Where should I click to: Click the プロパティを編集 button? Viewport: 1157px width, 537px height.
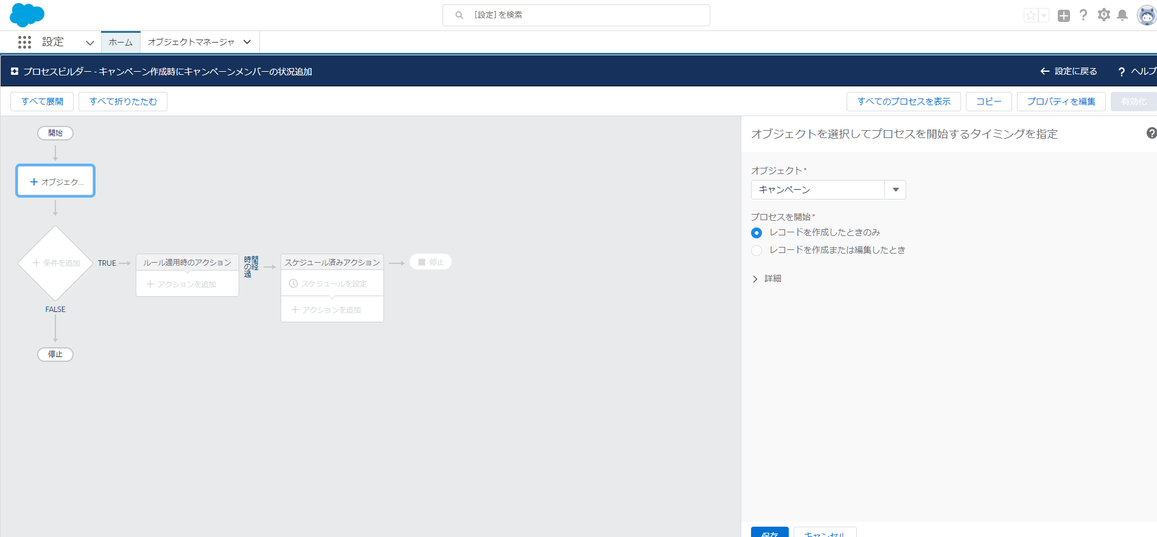pyautogui.click(x=1061, y=102)
